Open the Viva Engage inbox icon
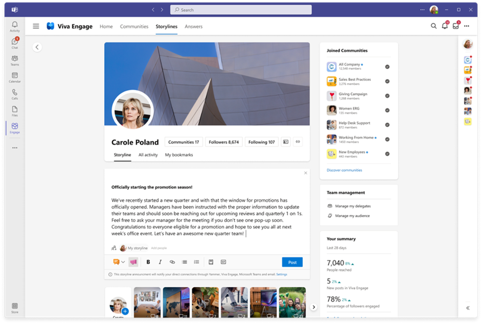This screenshot has width=482, height=324. coord(456,26)
